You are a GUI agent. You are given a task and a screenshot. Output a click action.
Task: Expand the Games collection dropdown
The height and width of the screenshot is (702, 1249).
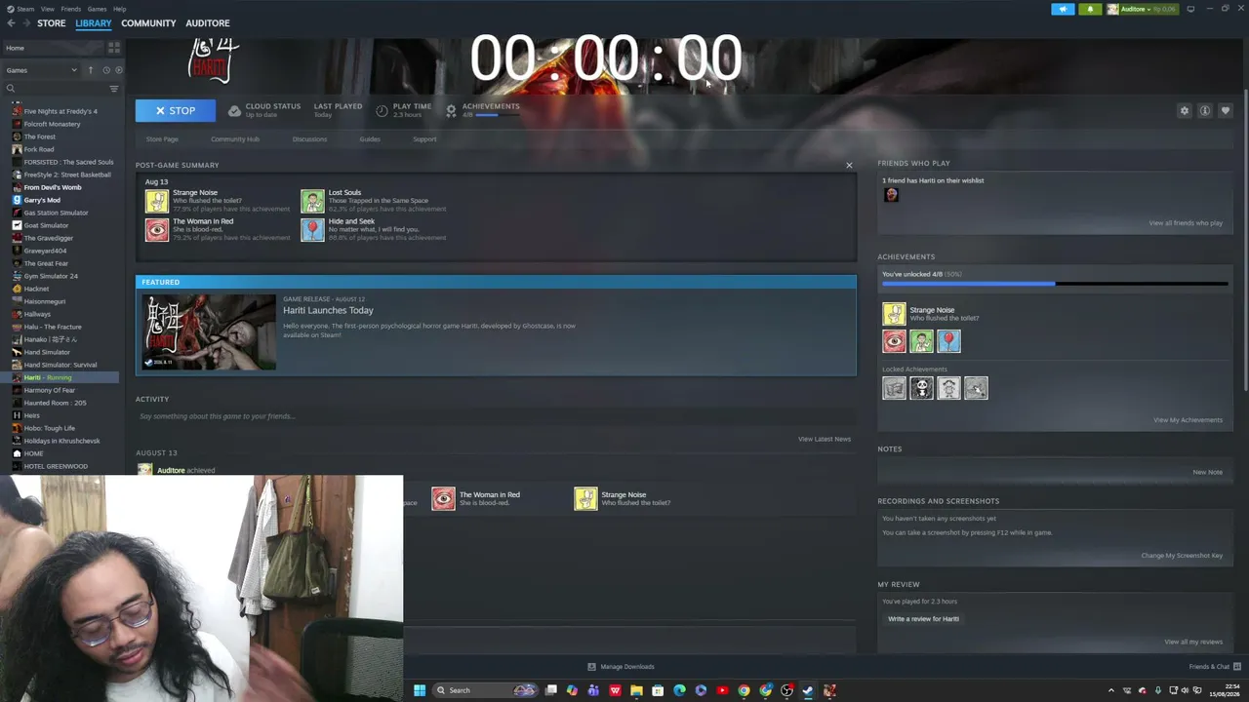click(x=41, y=70)
